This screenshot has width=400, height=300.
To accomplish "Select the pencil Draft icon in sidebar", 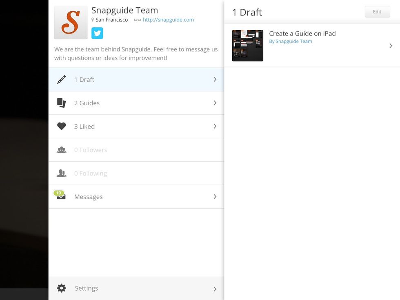I will [x=62, y=79].
